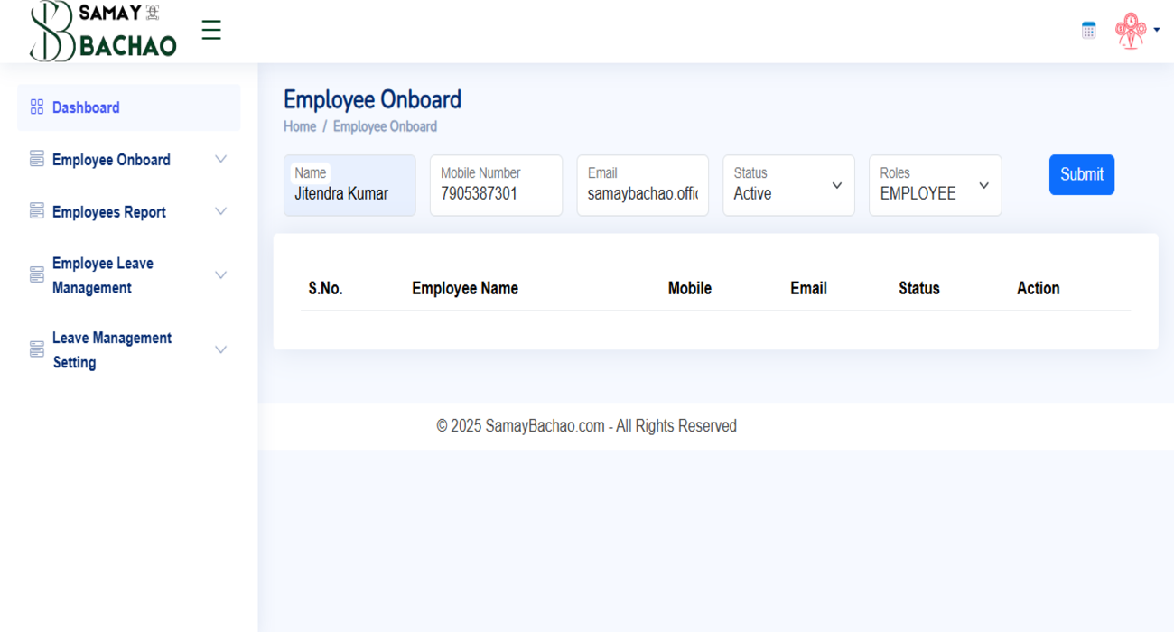Click the Employees Report sidebar icon
This screenshot has height=632, width=1174.
36,210
